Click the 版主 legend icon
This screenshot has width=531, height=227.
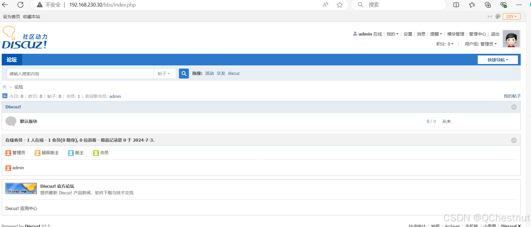tap(71, 153)
